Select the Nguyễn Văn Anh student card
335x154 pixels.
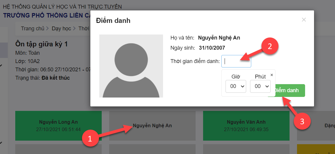pyautogui.click(x=246, y=126)
